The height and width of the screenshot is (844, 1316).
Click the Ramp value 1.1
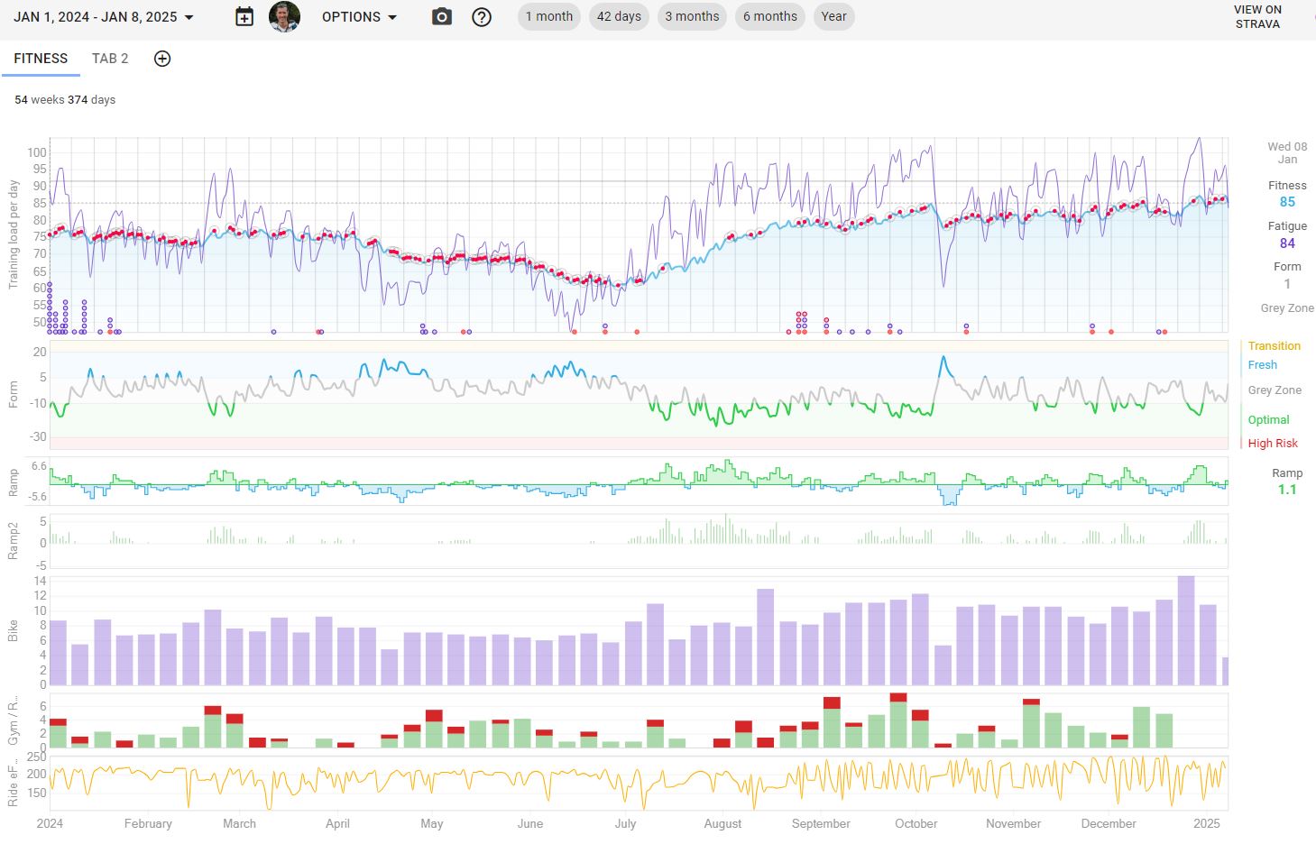tap(1287, 490)
